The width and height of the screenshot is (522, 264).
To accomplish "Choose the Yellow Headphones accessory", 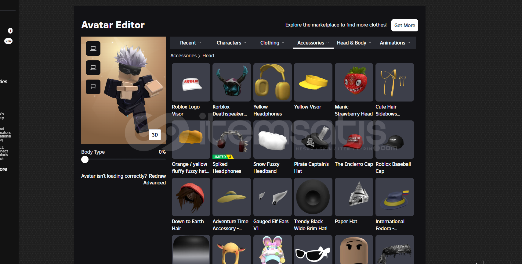I will (273, 82).
